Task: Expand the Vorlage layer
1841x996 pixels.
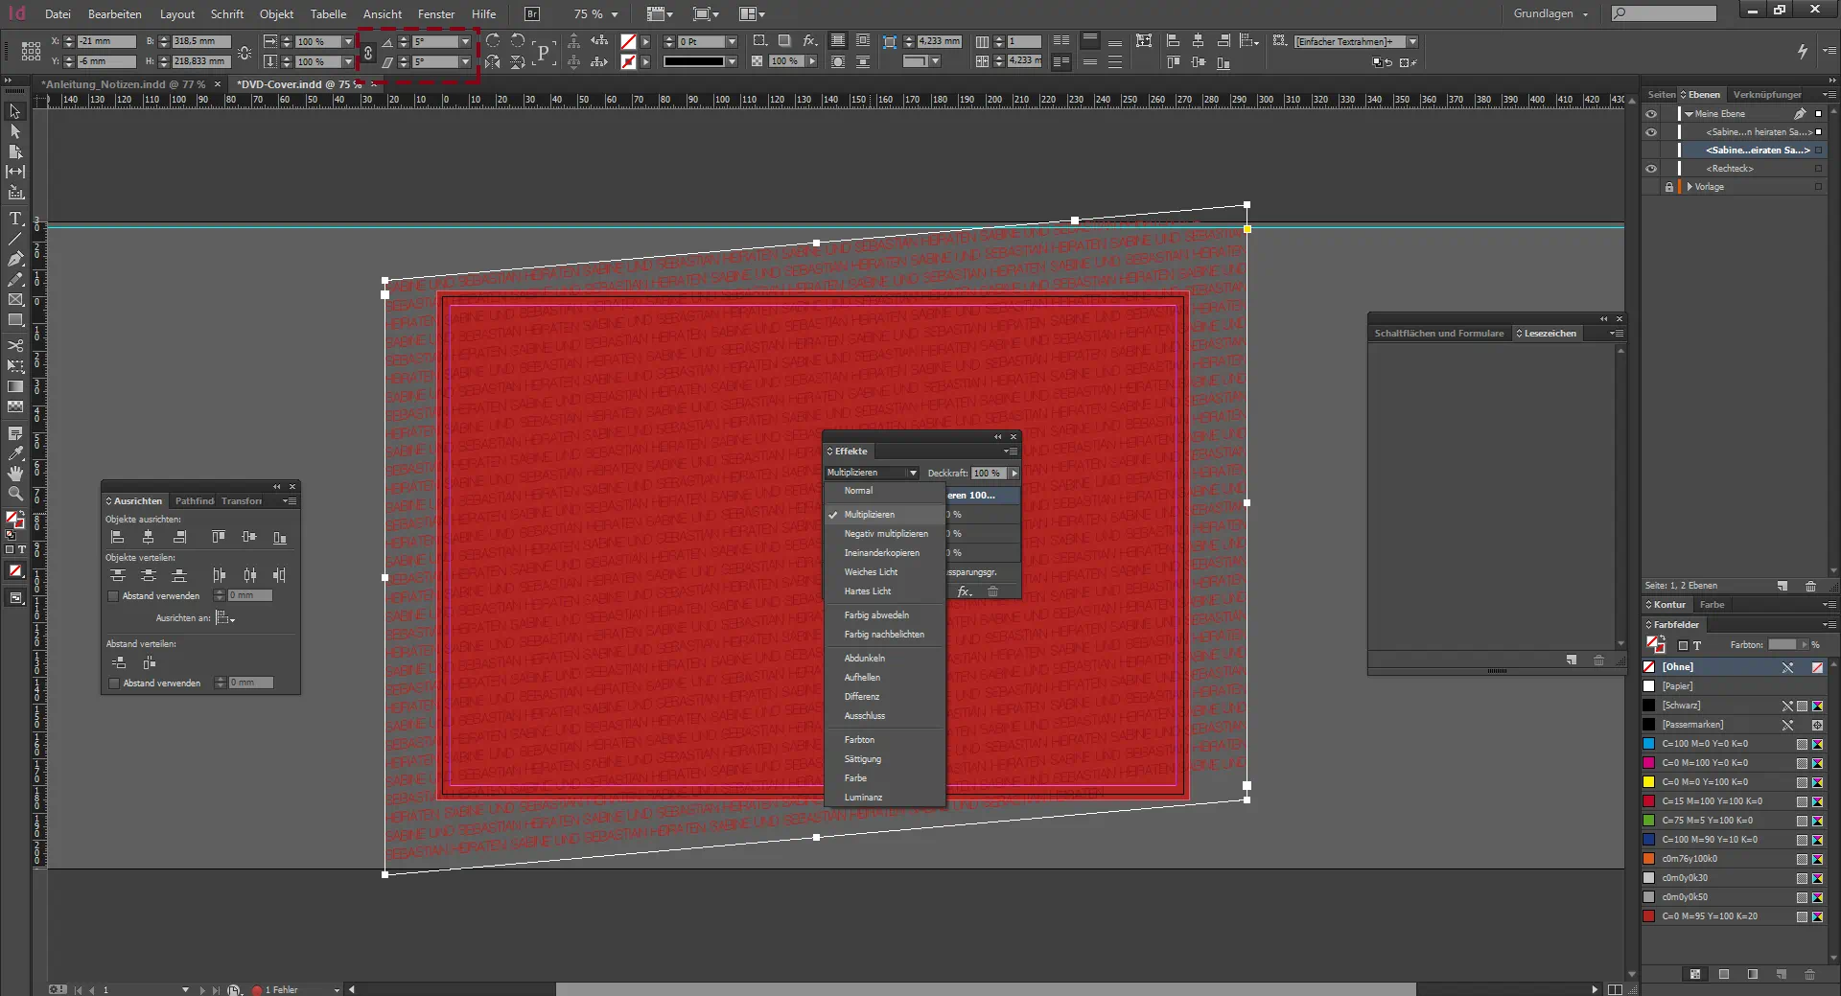Action: (1690, 187)
